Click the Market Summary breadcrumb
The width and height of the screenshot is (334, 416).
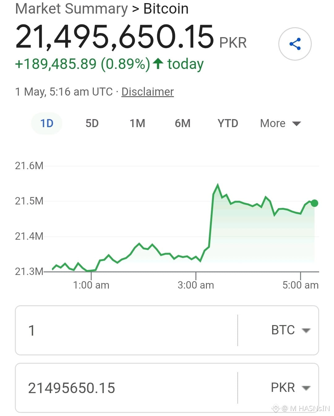click(x=71, y=9)
